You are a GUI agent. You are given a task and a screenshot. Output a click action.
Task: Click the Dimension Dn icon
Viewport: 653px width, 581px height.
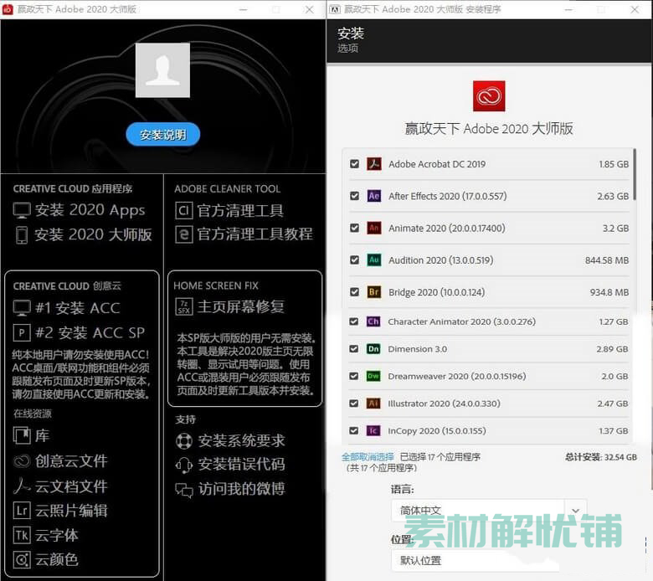[373, 349]
